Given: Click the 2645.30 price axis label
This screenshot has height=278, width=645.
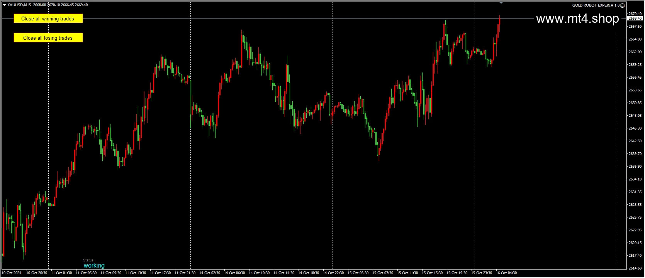Looking at the screenshot, I should click(x=635, y=128).
